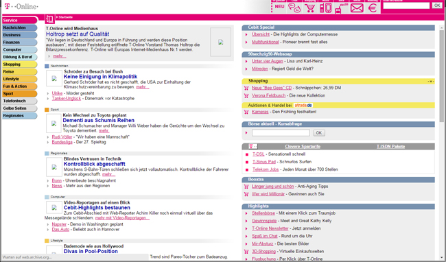The image size is (446, 262).
Task: Open Nachrichten in the sidebar
Action: (20, 27)
